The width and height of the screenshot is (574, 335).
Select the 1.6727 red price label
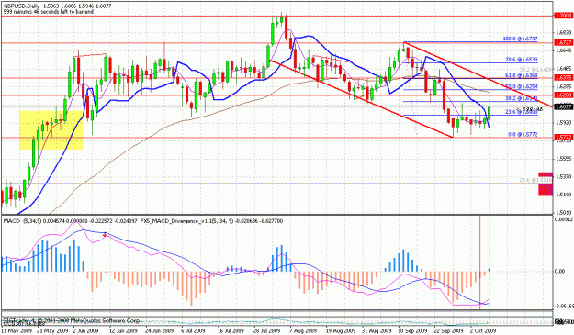[x=563, y=43]
